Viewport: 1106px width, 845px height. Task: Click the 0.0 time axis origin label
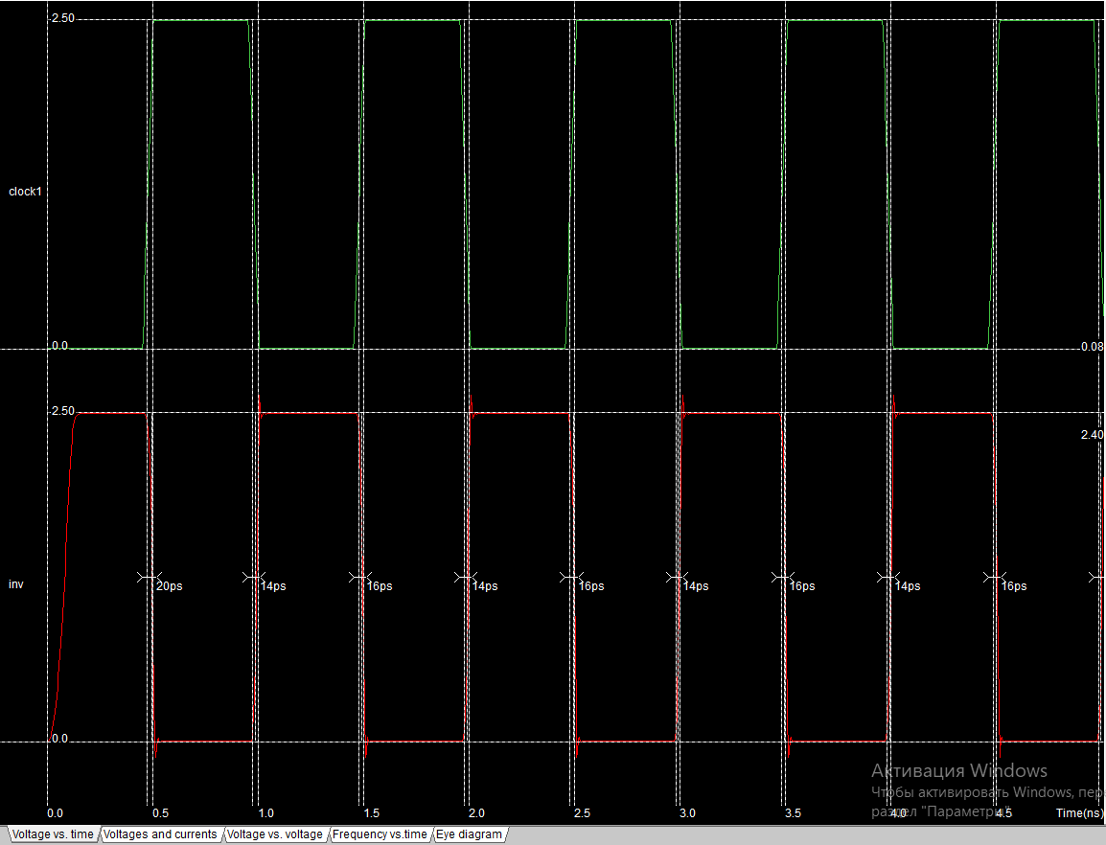tap(55, 813)
